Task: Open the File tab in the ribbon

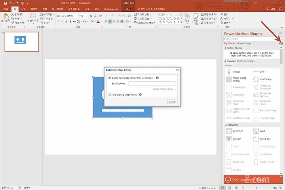Action: [6, 9]
